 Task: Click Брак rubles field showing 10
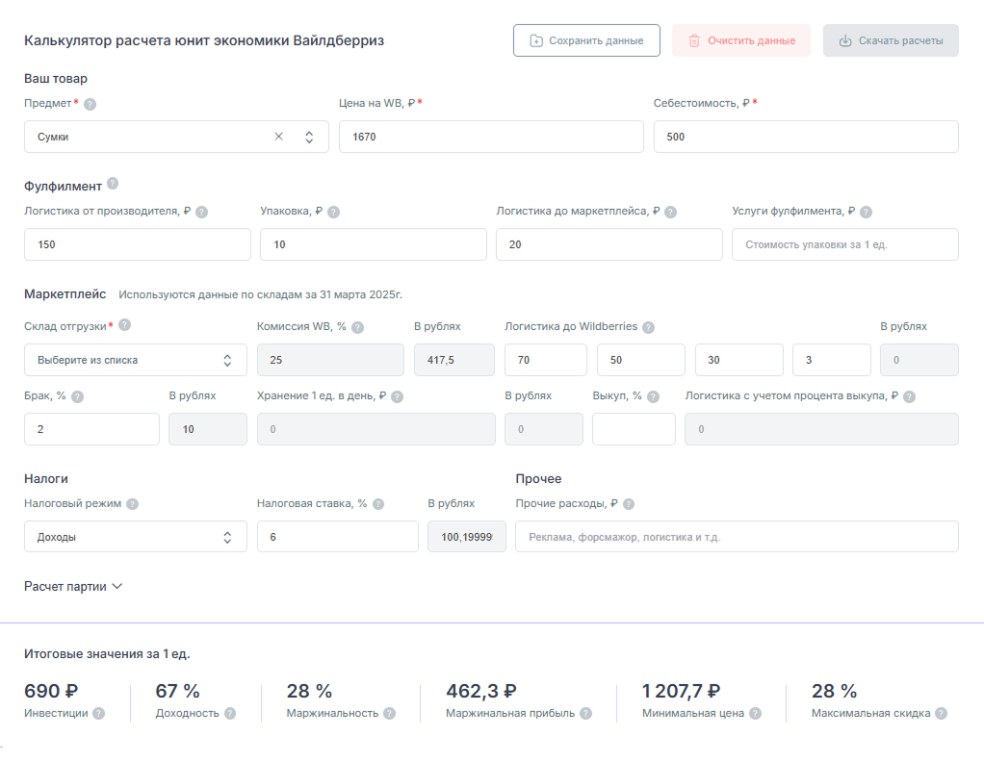tap(208, 429)
